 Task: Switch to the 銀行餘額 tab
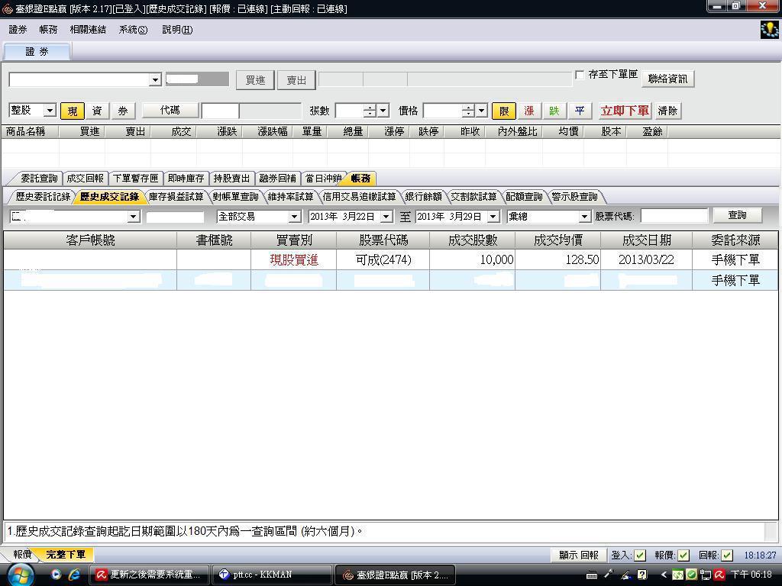point(423,197)
